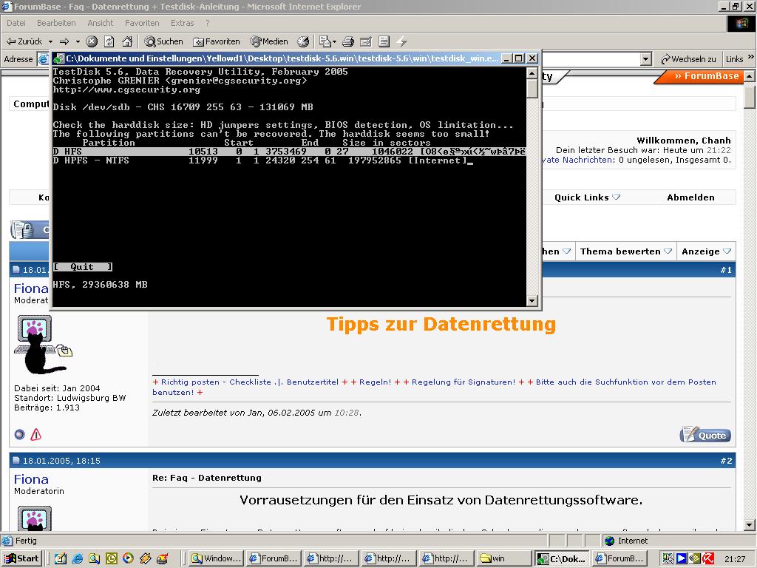Select the D HFS partition row
The height and width of the screenshot is (568, 757).
289,151
